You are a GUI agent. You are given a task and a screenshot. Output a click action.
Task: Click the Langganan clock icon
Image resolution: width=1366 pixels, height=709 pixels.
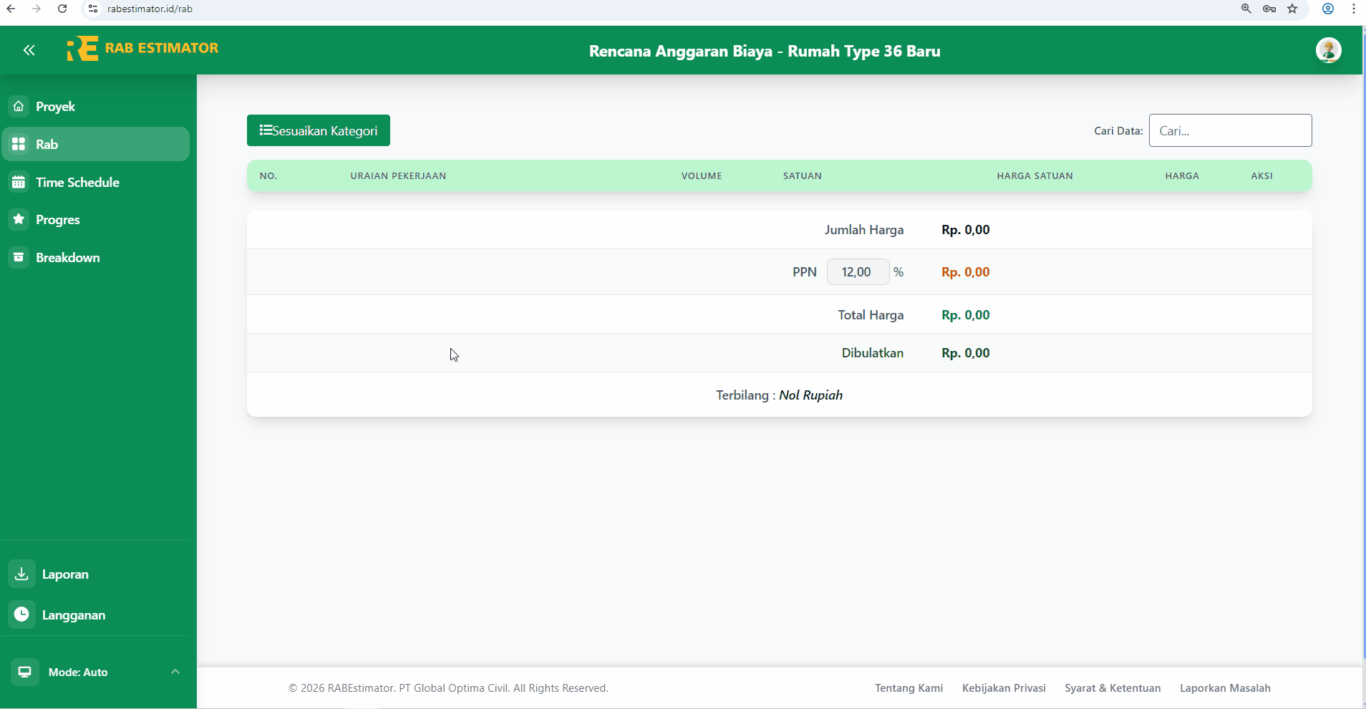[22, 614]
